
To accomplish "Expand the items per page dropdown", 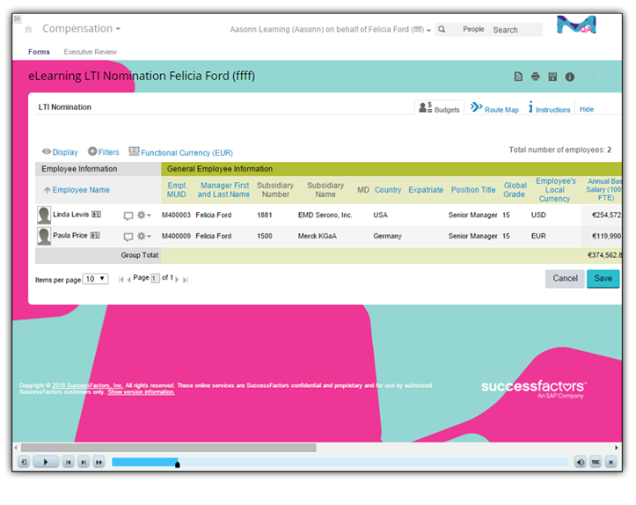I will coord(95,279).
